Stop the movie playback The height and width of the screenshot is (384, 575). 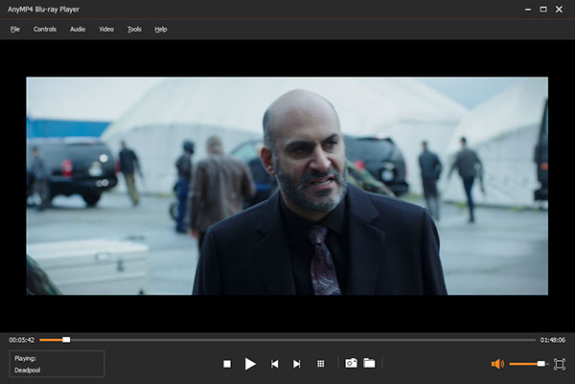227,364
